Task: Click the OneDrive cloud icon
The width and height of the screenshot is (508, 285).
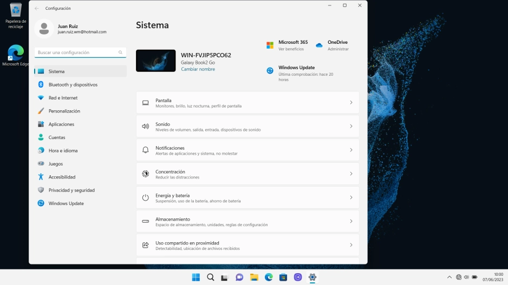Action: point(319,45)
